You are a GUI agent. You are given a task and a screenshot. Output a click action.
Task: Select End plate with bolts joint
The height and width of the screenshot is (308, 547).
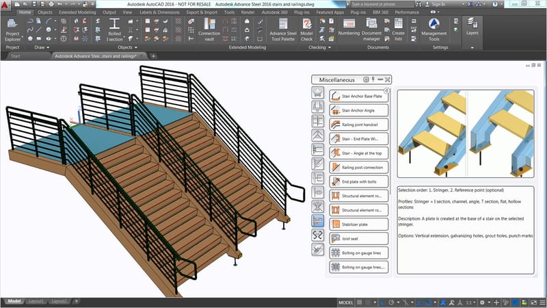358,181
